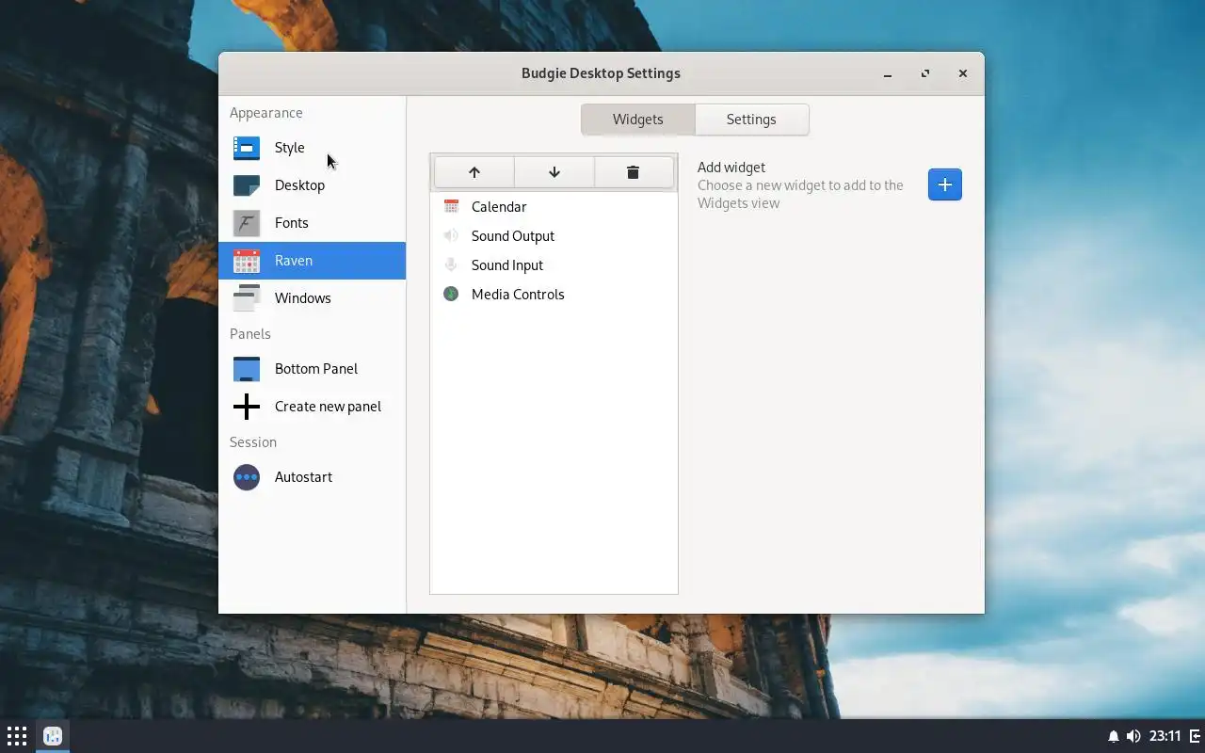The image size is (1205, 753).
Task: Select the Create new panel label
Action: pyautogui.click(x=328, y=407)
